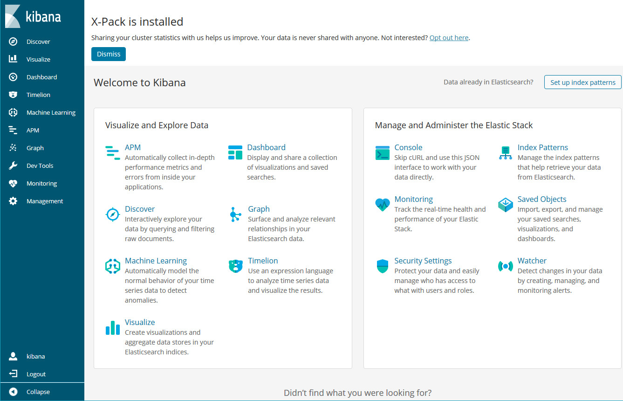The height and width of the screenshot is (401, 623).
Task: Click the Discover compass icon in sidebar
Action: tap(13, 41)
